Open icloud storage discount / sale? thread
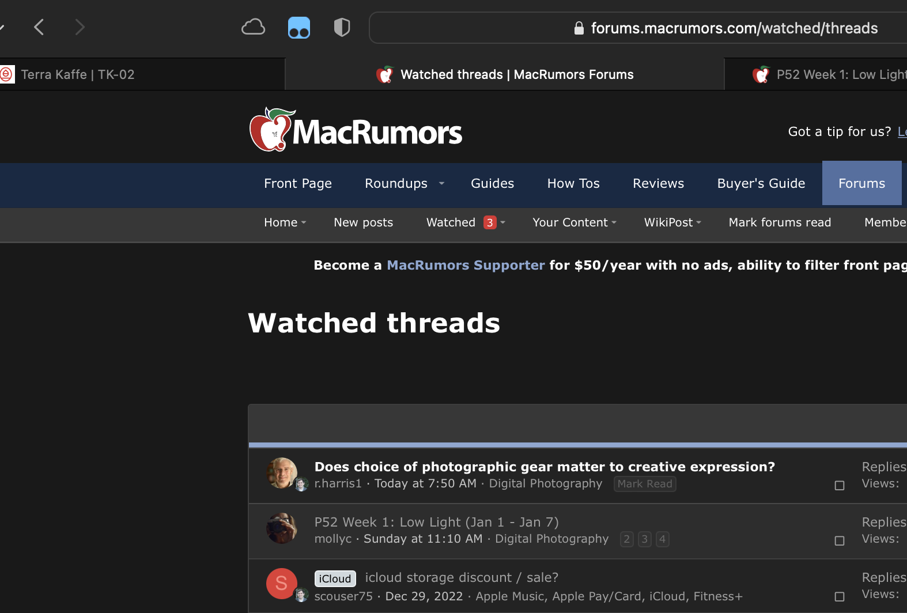The width and height of the screenshot is (907, 613). coord(462,577)
